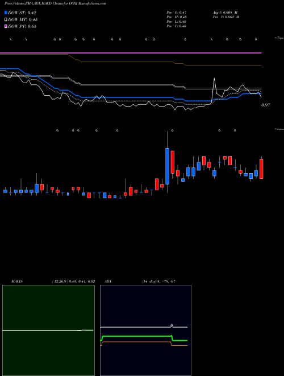Click the ADX panel title
284x376 pixels.
pos(108,281)
